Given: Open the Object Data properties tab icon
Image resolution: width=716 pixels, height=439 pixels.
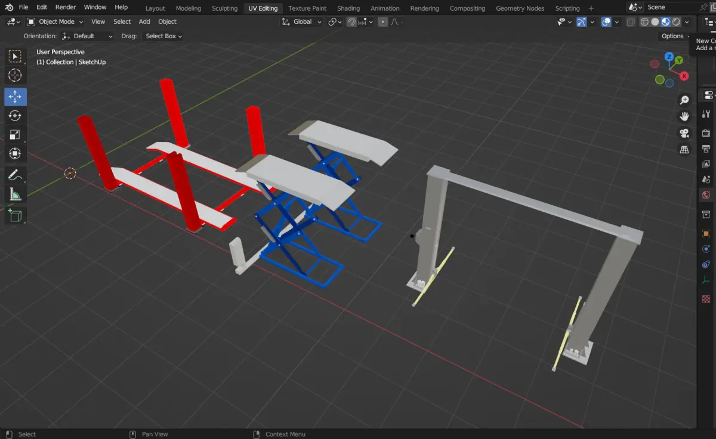Looking at the screenshot, I should pyautogui.click(x=706, y=280).
